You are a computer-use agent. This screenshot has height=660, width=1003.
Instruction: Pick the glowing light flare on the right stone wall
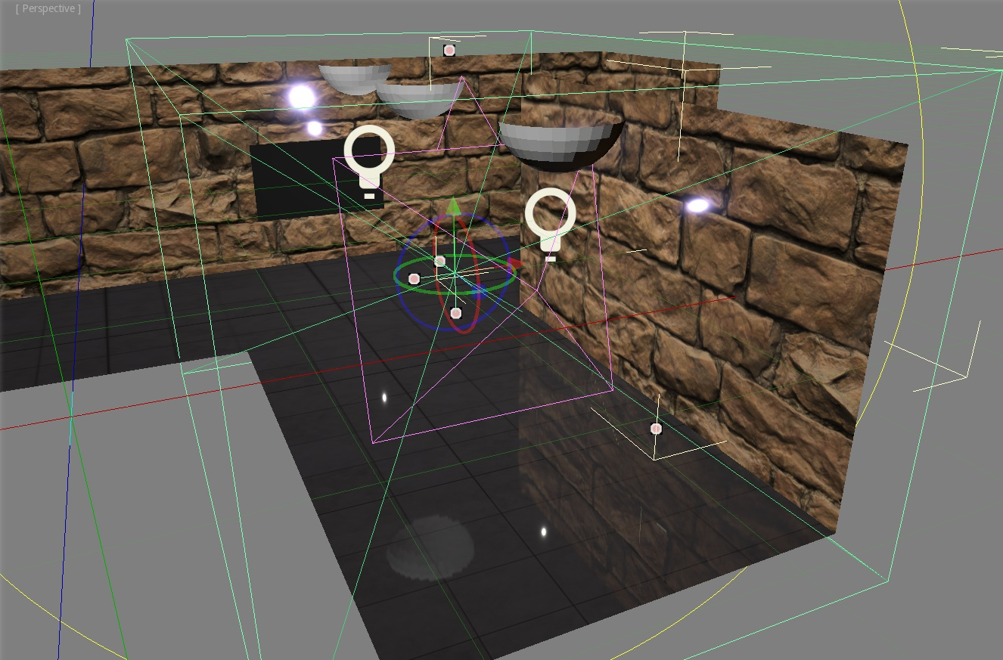coord(697,205)
